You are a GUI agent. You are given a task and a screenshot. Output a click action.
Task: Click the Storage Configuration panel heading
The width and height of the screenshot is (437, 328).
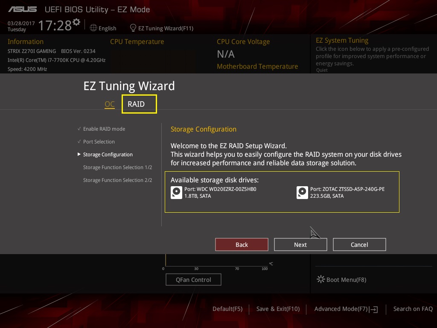(204, 129)
